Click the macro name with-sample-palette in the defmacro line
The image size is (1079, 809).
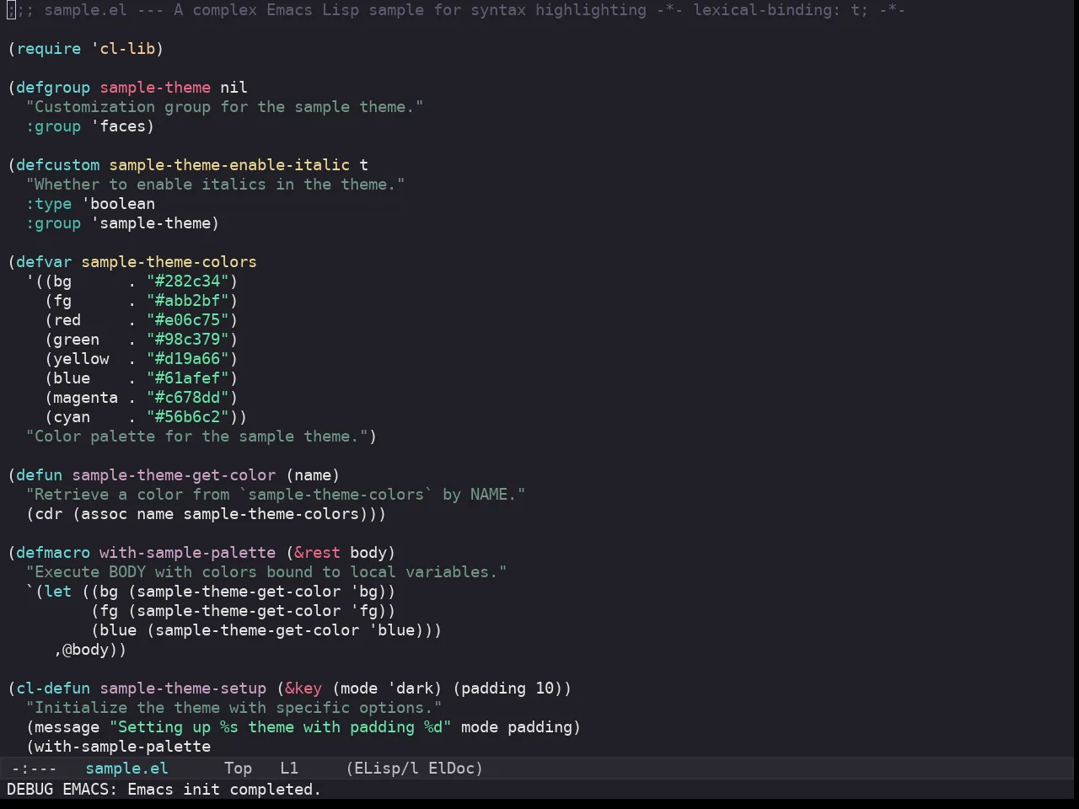[187, 553]
